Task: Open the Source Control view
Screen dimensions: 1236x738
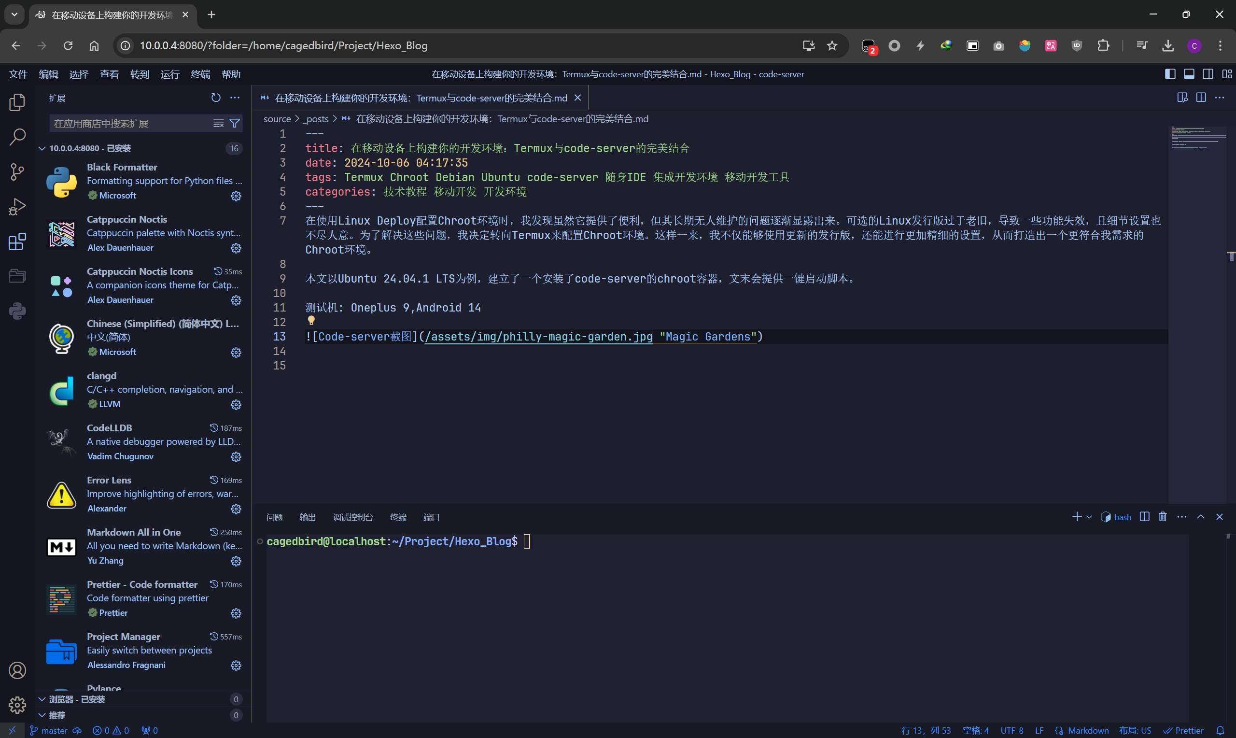Action: coord(17,171)
